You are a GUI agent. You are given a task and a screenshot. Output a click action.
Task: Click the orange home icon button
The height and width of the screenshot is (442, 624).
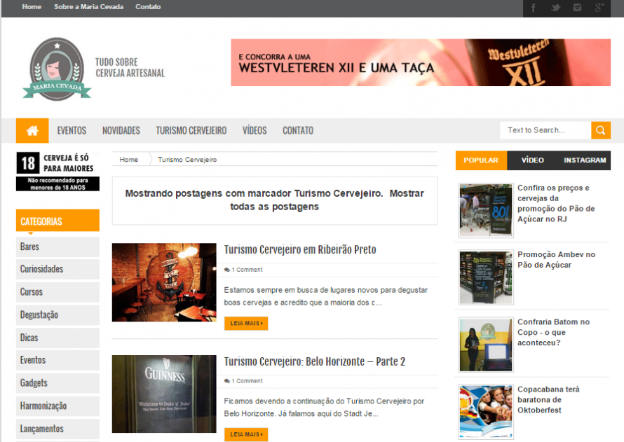[x=32, y=130]
